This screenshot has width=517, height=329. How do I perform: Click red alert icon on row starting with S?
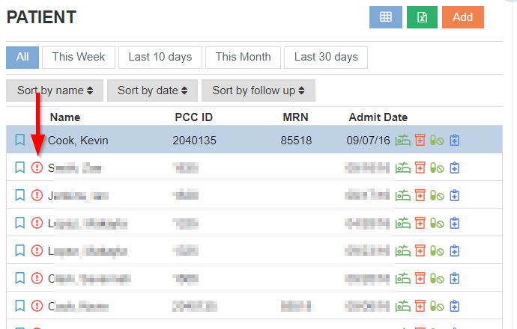click(x=37, y=167)
